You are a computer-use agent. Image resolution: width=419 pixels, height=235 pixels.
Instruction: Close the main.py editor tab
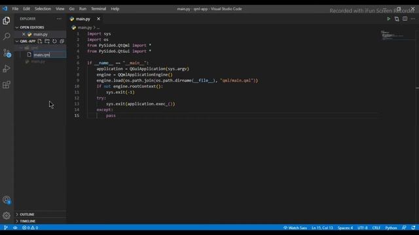coord(99,19)
